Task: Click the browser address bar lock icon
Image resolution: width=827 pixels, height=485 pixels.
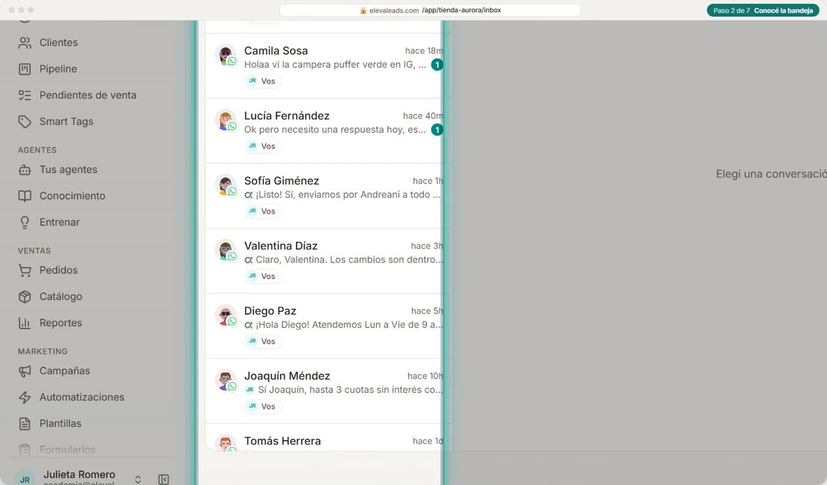Action: click(x=363, y=11)
